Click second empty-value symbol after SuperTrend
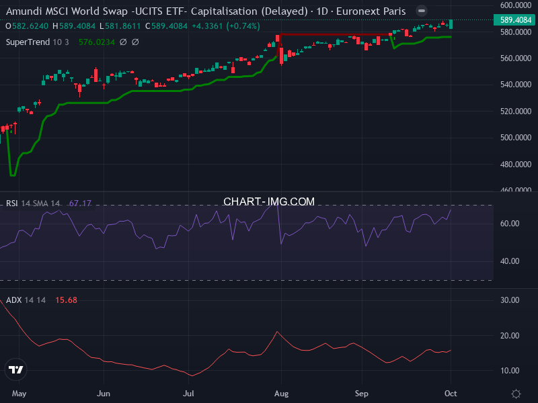 (x=135, y=42)
